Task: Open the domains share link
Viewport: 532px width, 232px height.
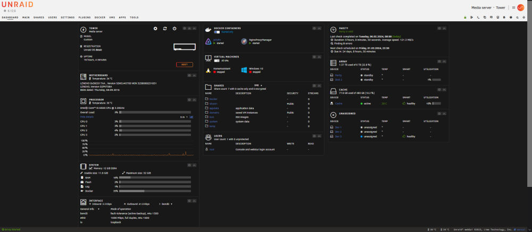Action: (214, 113)
